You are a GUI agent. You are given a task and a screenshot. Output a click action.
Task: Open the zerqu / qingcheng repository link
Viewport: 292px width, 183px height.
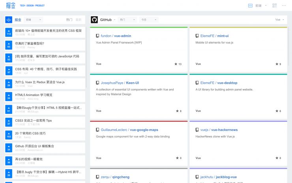tap(115, 177)
